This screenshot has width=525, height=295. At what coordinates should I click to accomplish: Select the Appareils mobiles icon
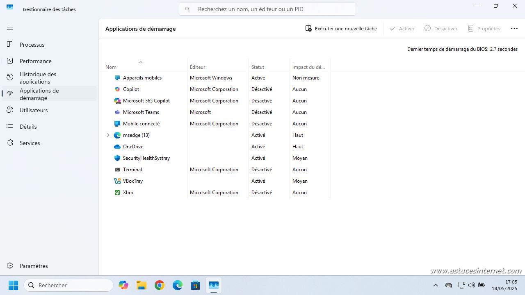click(117, 78)
